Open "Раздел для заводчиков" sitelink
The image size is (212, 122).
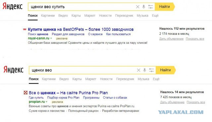(x=68, y=34)
